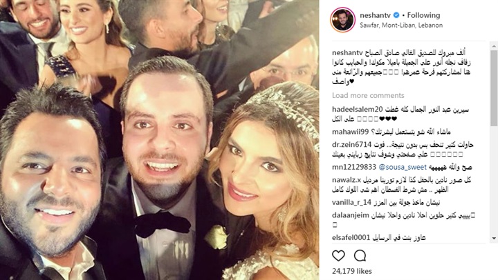Click scrollbar up arrow in comments
Screen dimensions: 498x280
[x=494, y=46]
